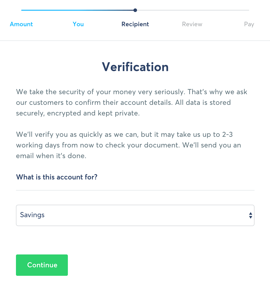Click the Savings text in the select box
This screenshot has width=270, height=282.
32,215
